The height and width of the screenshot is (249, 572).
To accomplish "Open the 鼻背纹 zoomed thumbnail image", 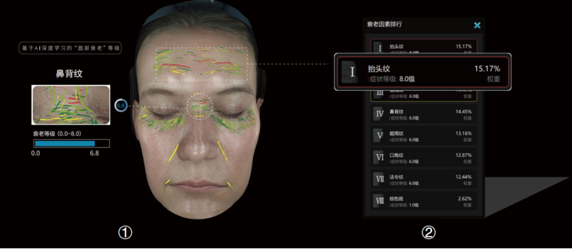I will tap(71, 105).
